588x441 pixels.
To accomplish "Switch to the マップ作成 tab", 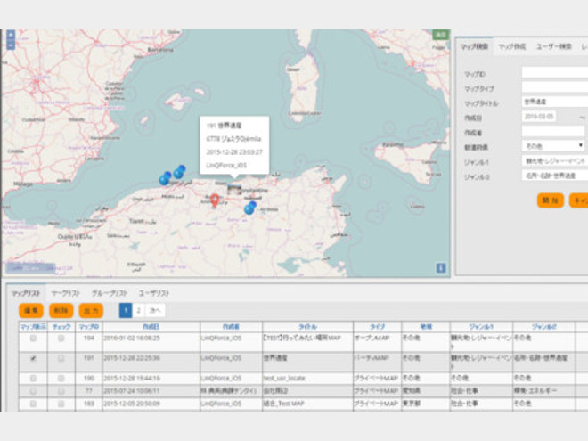I will tap(513, 45).
